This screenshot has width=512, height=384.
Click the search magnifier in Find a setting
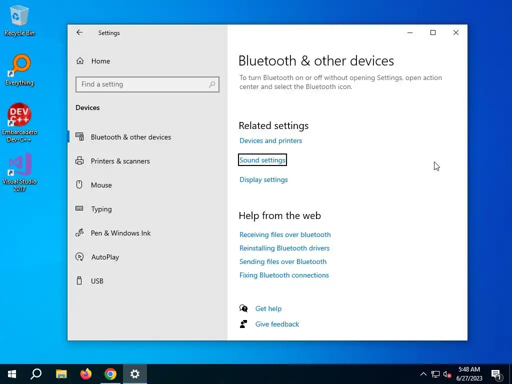[x=212, y=84]
